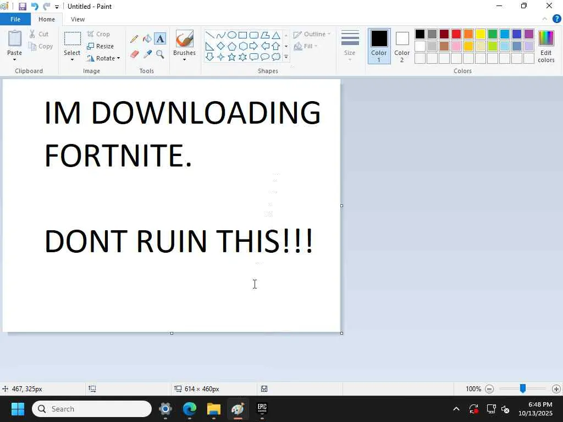
Task: Click the Undo arrow in title bar
Action: point(35,7)
